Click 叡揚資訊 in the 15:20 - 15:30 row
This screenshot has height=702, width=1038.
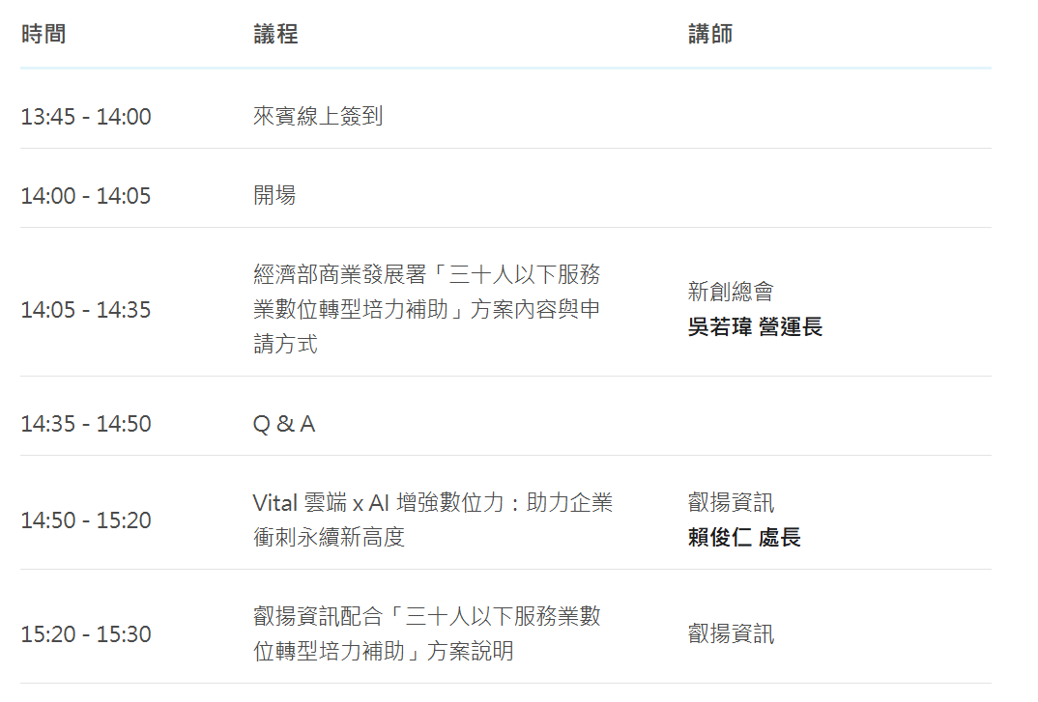coord(731,634)
